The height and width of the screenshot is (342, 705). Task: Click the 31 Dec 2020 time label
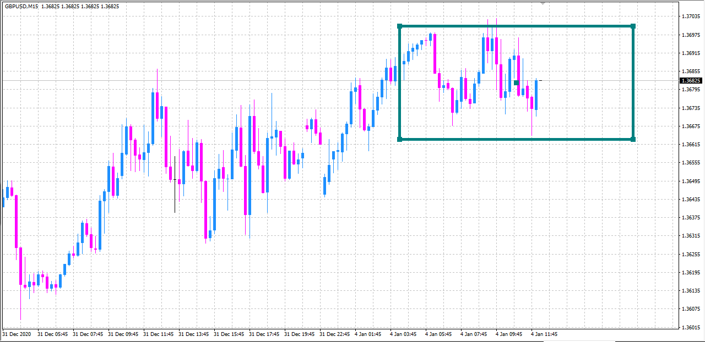tap(16, 334)
